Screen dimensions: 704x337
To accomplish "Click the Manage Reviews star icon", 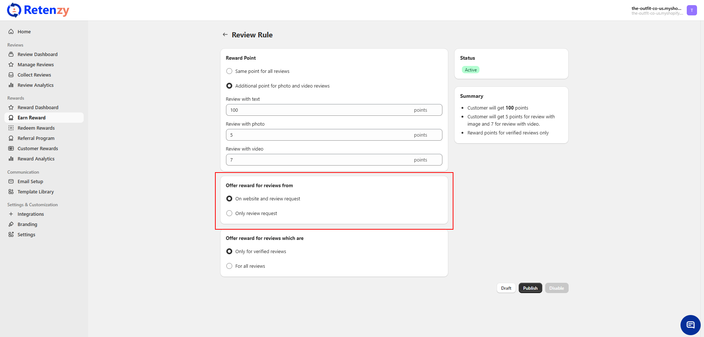I will coord(11,65).
